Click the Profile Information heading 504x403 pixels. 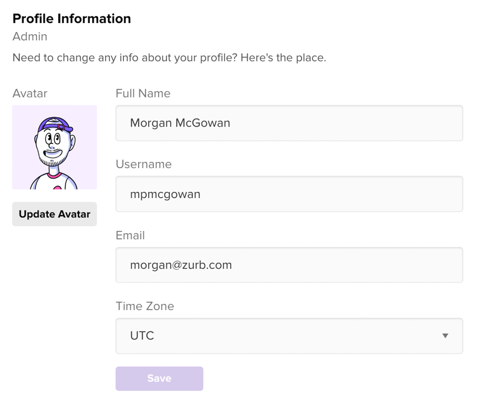71,19
